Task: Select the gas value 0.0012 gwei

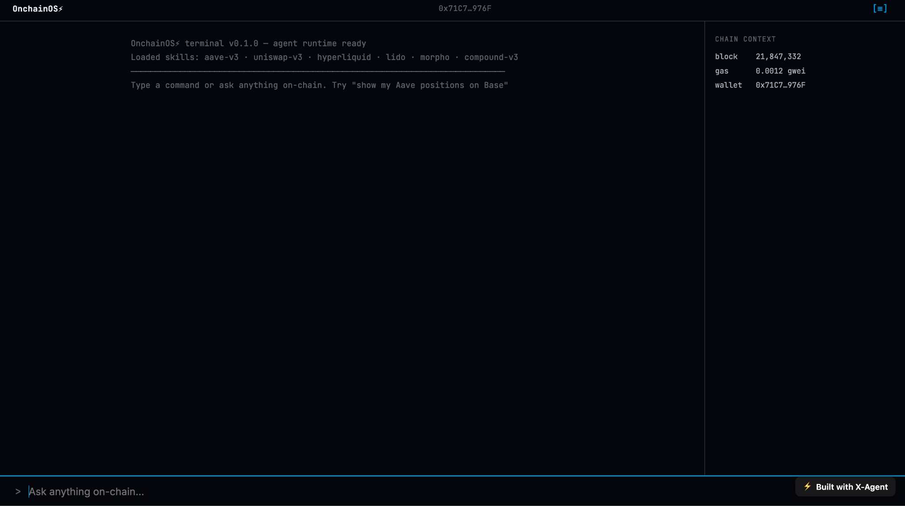Action: [x=780, y=71]
